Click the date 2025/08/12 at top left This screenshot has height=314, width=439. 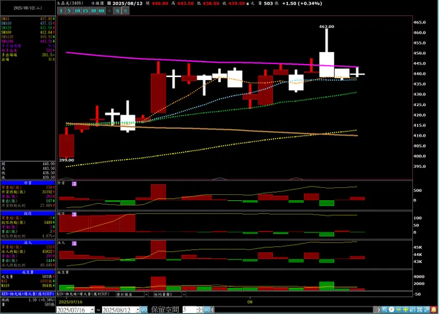28,8
